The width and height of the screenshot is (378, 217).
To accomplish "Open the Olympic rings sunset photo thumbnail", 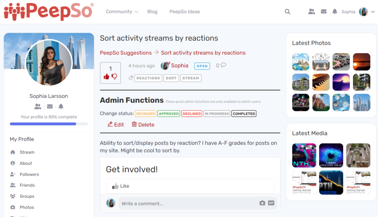I will coord(361,62).
